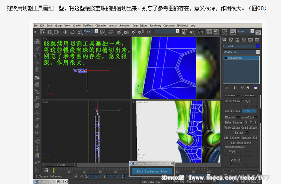Image resolution: width=281 pixels, height=184 pixels.
Task: Click the Make Planar button
Action: tap(233, 123)
